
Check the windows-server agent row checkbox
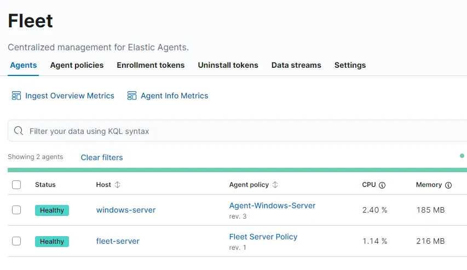click(x=16, y=210)
